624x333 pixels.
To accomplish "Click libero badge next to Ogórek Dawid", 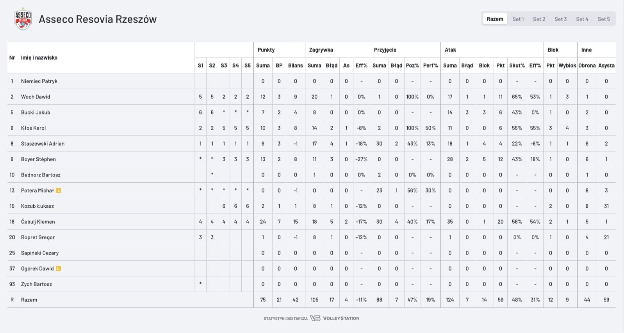I will 59,269.
